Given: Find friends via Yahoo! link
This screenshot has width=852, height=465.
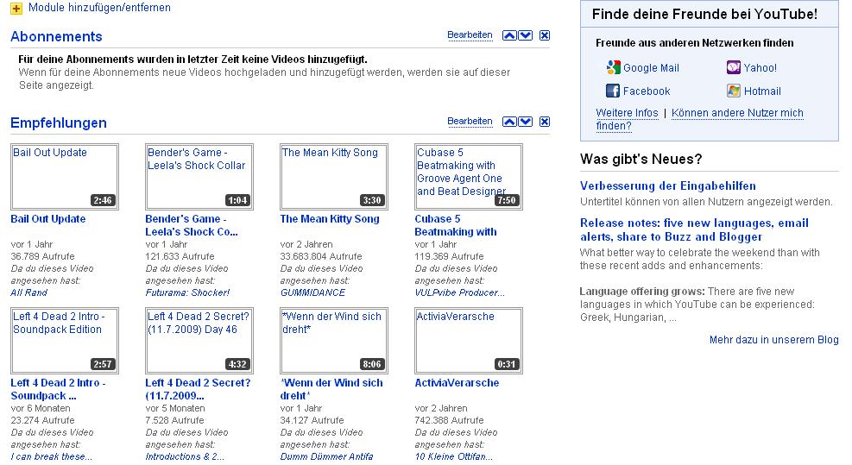Looking at the screenshot, I should coord(760,68).
